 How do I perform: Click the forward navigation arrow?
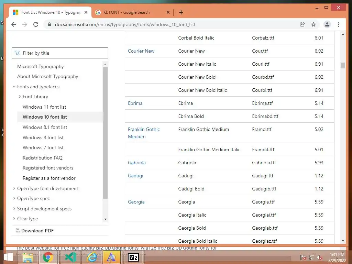(25, 24)
